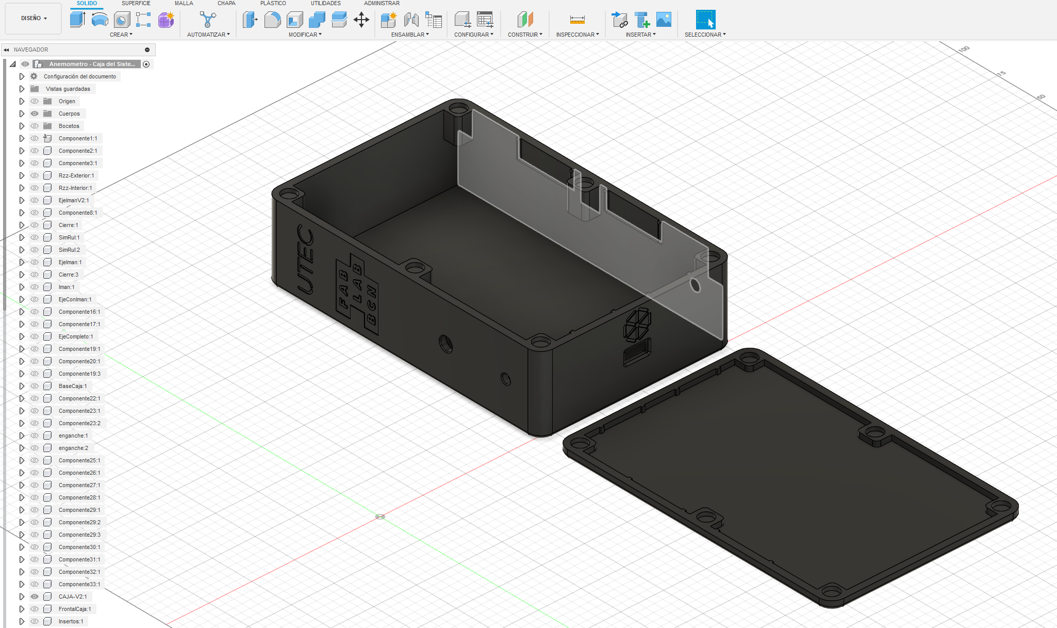1057x628 pixels.
Task: Select the Offset Face icon
Action: (x=339, y=20)
